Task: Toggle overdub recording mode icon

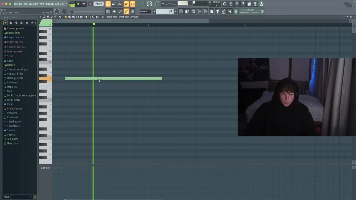Action: coord(126,4)
